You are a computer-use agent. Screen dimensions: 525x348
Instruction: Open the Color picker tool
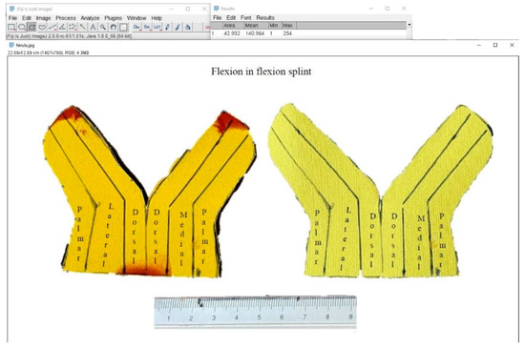123,27
